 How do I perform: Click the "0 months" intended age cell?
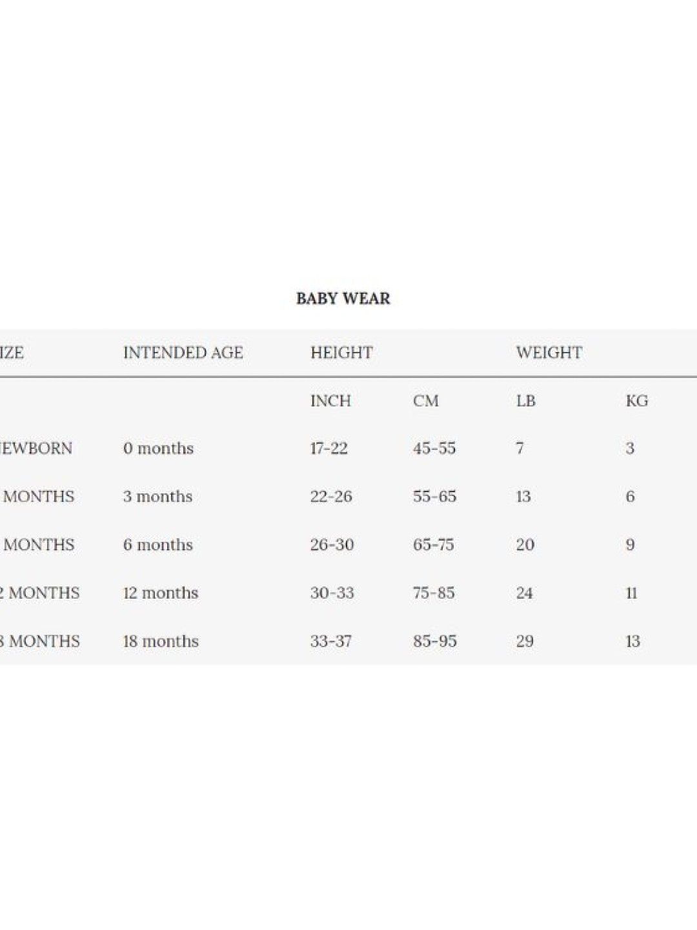[158, 448]
